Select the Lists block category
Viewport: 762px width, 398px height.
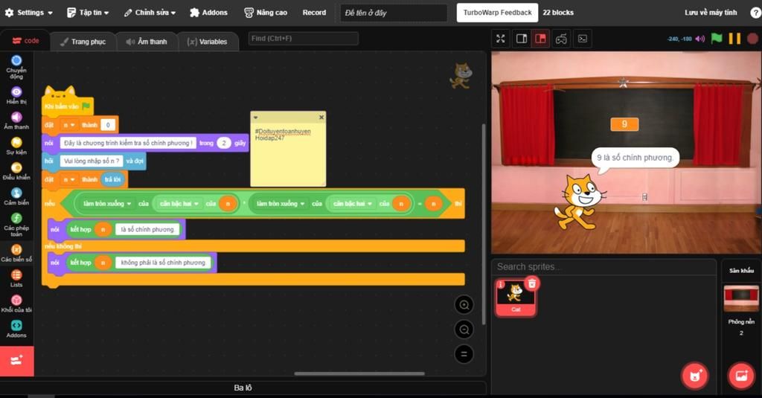(16, 279)
